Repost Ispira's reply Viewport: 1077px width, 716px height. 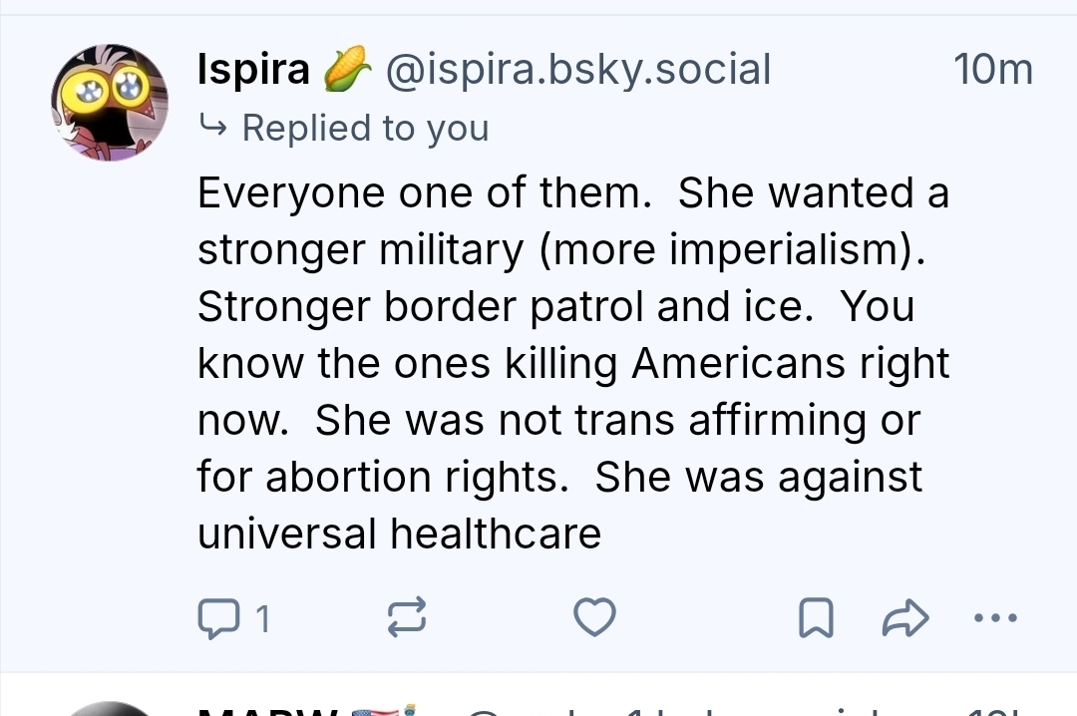(406, 618)
